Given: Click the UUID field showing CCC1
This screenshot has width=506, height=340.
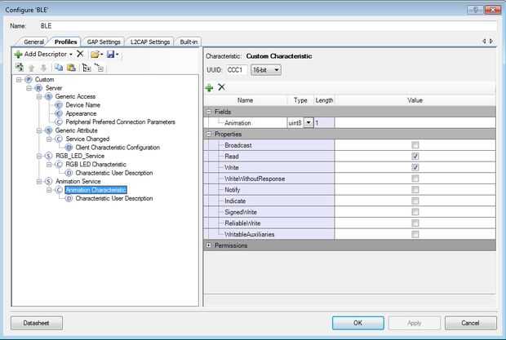Looking at the screenshot, I should 237,70.
